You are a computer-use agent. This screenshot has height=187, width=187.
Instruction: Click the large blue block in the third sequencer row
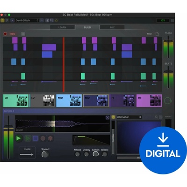tap(47, 55)
